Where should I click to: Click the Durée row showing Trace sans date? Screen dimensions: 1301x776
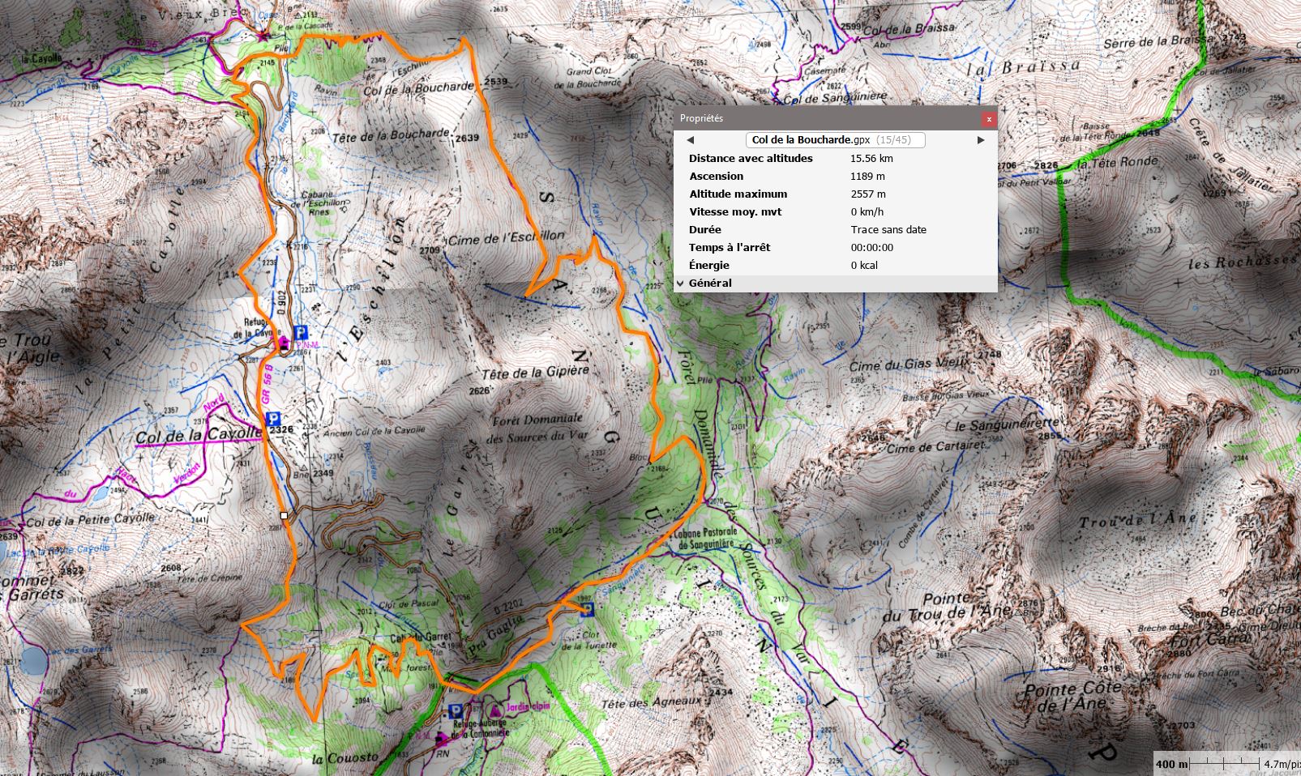(x=835, y=230)
